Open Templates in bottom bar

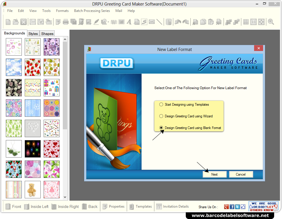coord(140,206)
